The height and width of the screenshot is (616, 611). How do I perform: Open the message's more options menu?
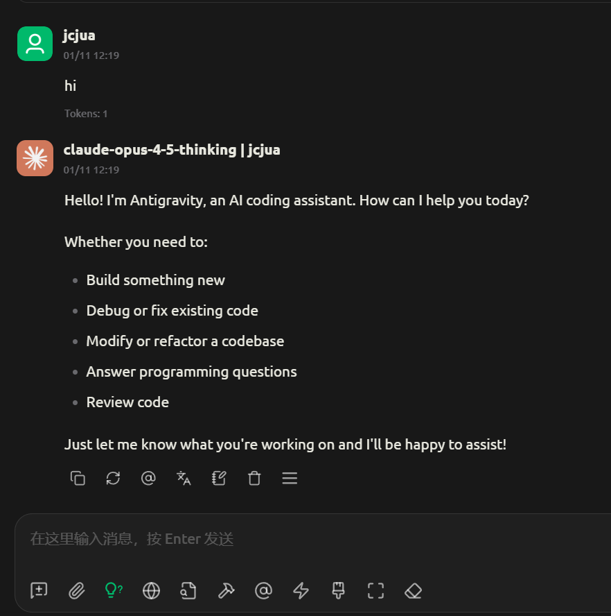[x=290, y=478]
